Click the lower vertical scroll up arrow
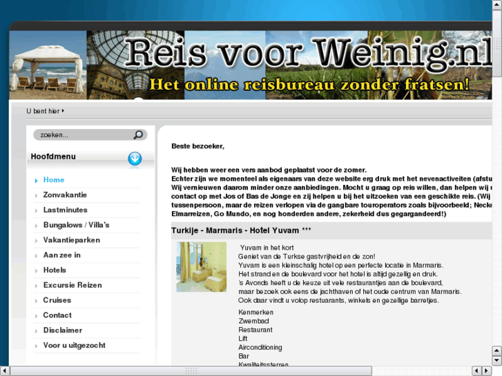This screenshot has height=376, width=502. coord(497,350)
